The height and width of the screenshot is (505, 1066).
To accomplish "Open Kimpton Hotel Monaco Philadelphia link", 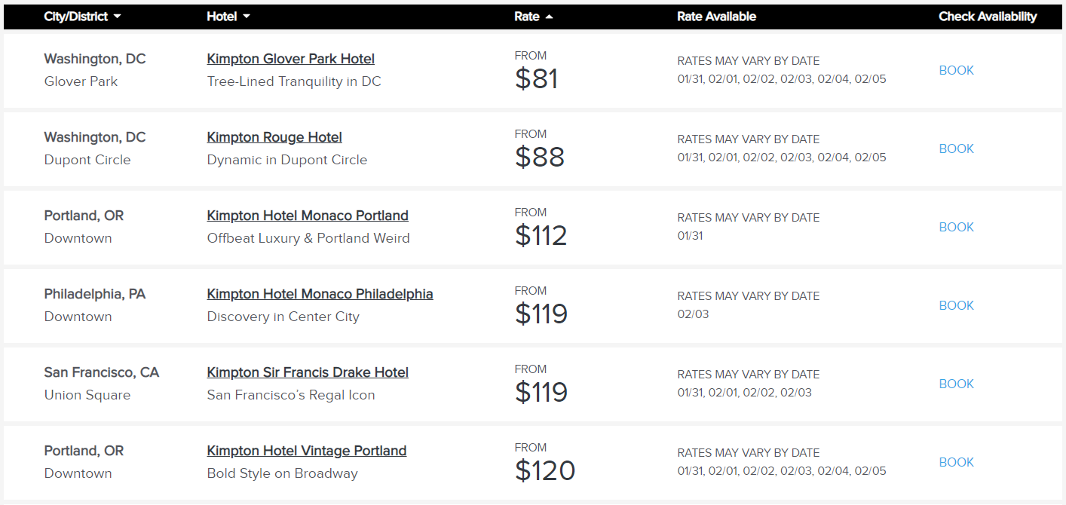I will [320, 294].
